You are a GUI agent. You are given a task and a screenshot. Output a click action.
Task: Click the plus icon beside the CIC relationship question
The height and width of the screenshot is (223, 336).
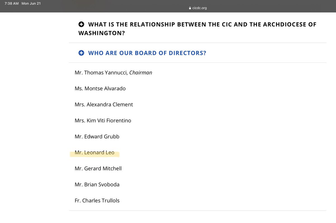click(x=81, y=25)
